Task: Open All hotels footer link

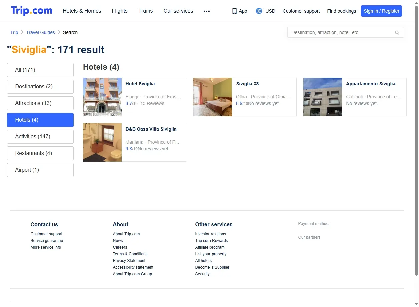Action: coord(203,261)
